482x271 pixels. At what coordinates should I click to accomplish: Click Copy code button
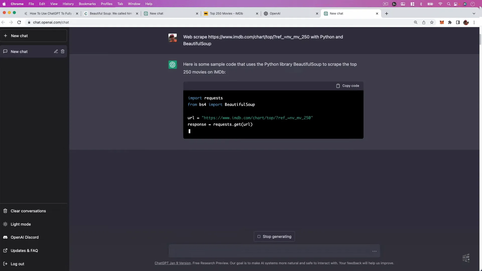pyautogui.click(x=348, y=86)
